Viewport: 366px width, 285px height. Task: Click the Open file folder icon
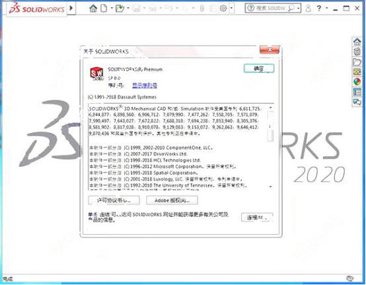pos(120,8)
